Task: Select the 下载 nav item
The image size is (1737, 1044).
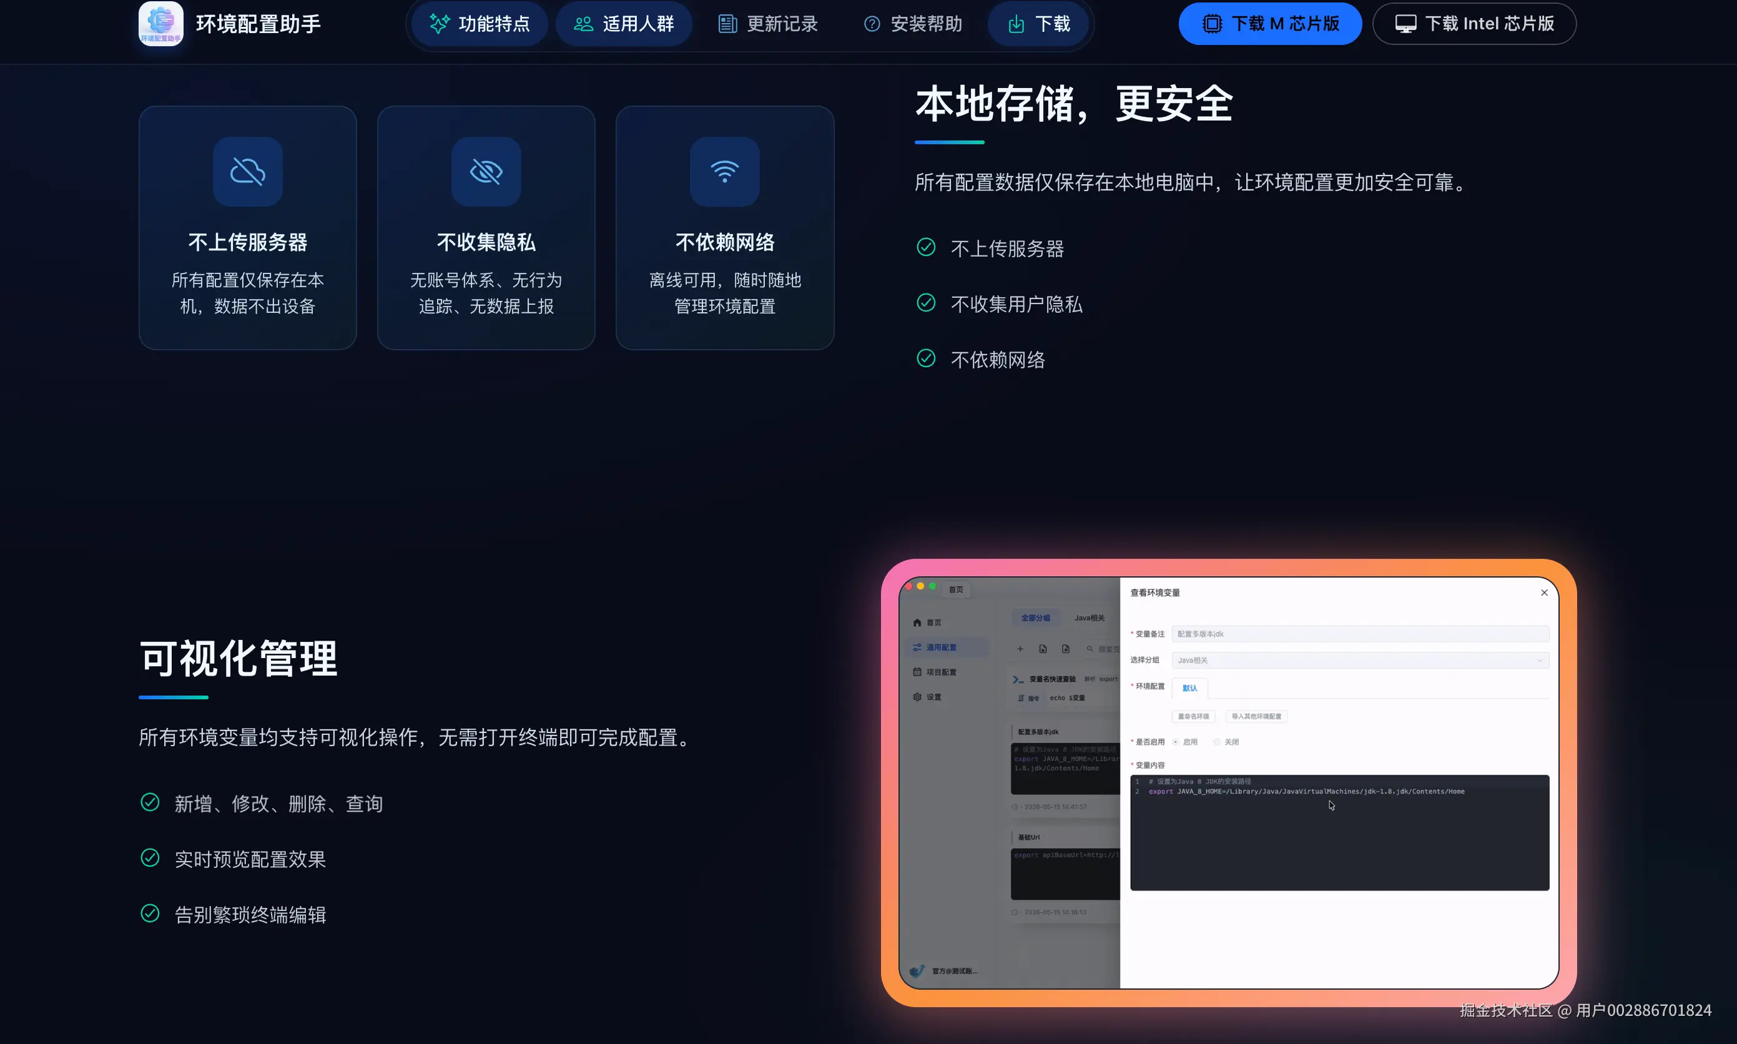Action: click(1039, 24)
